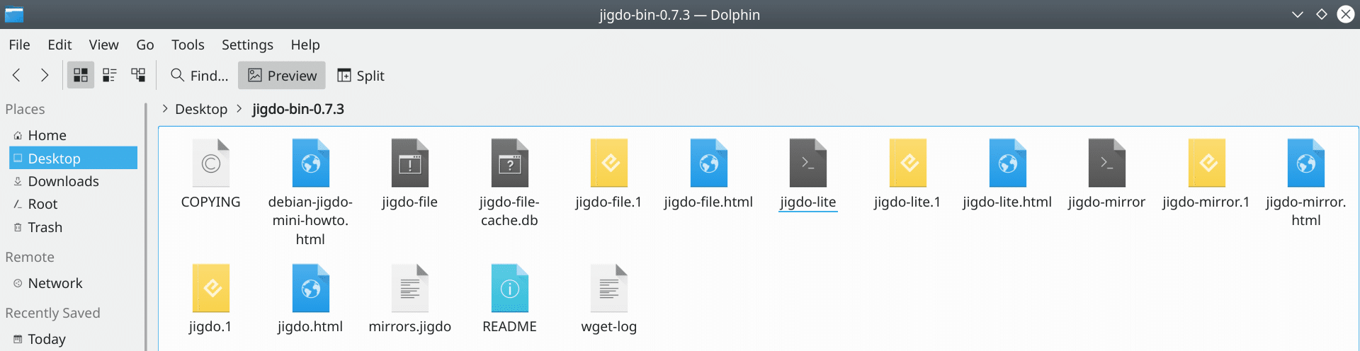Expand the chevron before jigdo-bin-0.7.3 breadcrumb

tap(239, 108)
